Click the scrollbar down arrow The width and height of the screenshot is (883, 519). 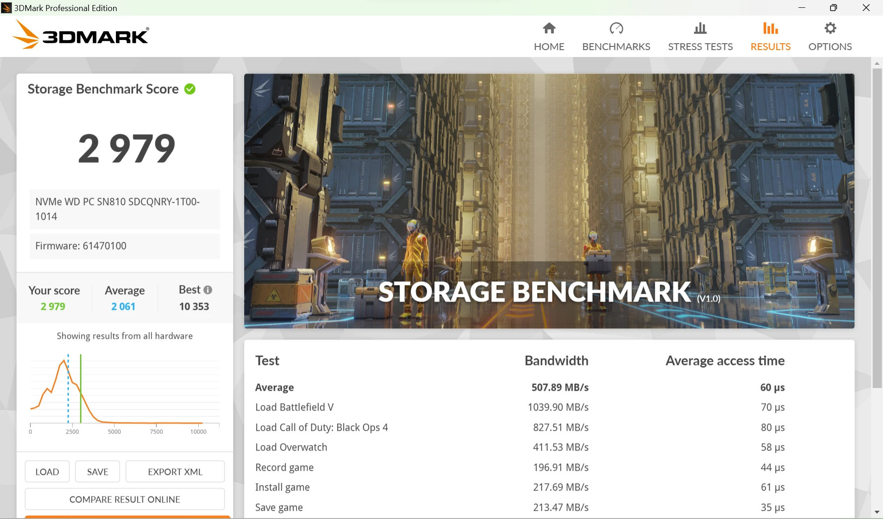(x=877, y=512)
